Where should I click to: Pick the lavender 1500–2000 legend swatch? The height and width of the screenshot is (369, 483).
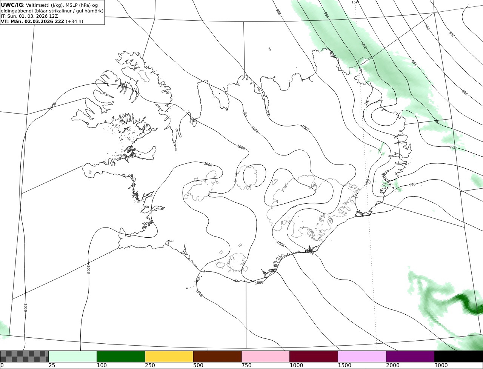pos(362,357)
